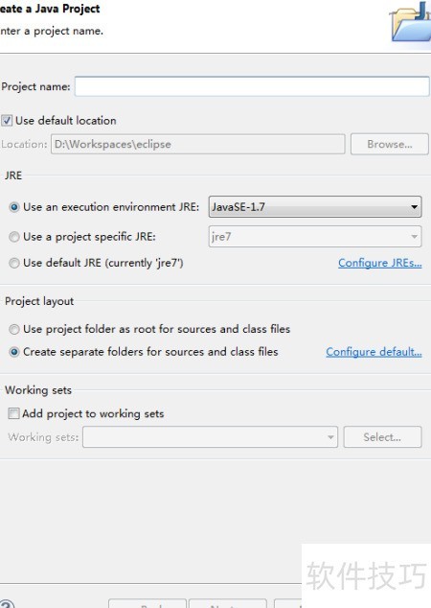431x608 pixels.
Task: Choose project folder as root for sources
Action: (14, 329)
